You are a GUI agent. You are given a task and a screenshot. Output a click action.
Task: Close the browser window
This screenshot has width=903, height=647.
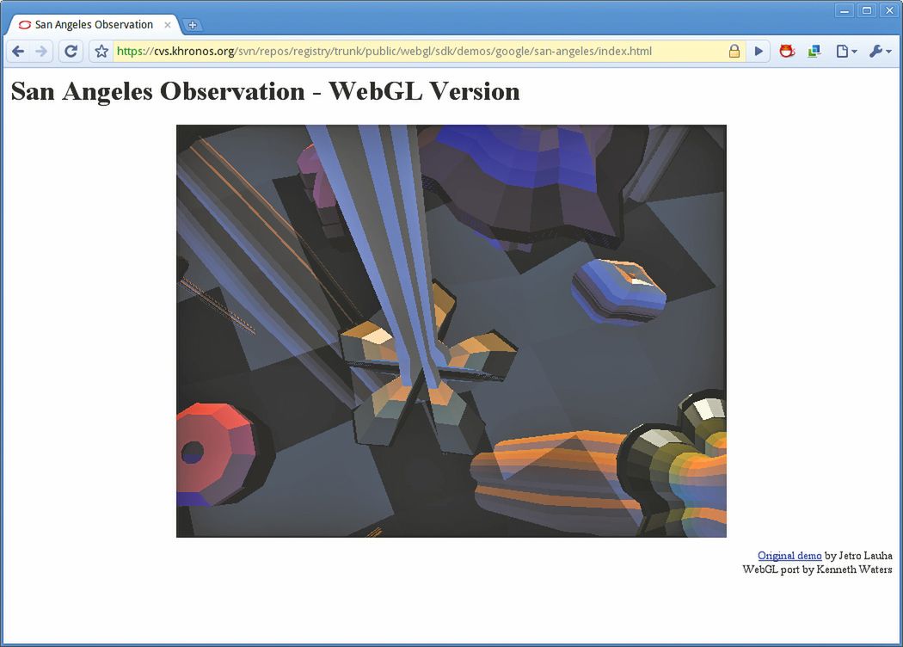point(889,10)
